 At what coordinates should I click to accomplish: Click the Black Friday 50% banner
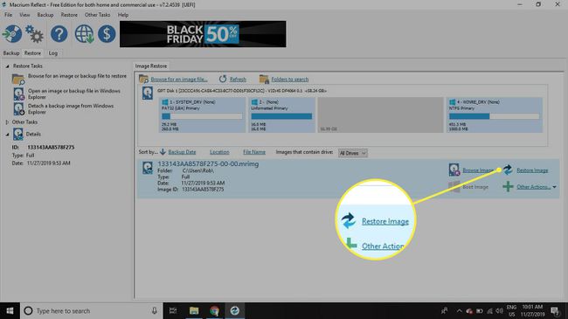(x=203, y=34)
